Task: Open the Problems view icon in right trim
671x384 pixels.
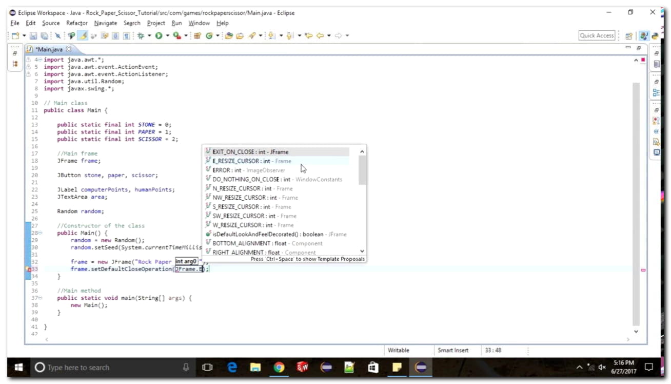Action: 657,121
